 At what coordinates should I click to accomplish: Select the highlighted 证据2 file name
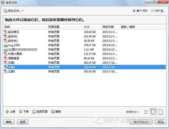pos(12,67)
